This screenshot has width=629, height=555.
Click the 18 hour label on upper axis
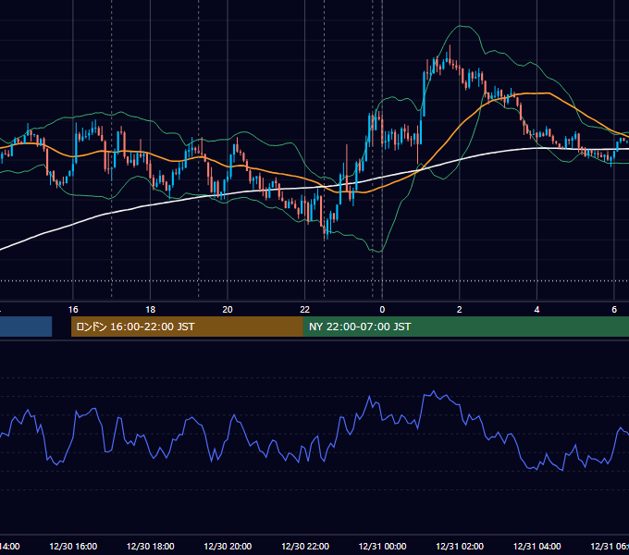pyautogui.click(x=151, y=310)
